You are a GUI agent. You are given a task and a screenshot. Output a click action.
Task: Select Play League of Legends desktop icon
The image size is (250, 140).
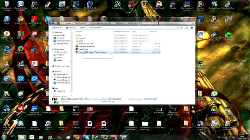(x=187, y=6)
